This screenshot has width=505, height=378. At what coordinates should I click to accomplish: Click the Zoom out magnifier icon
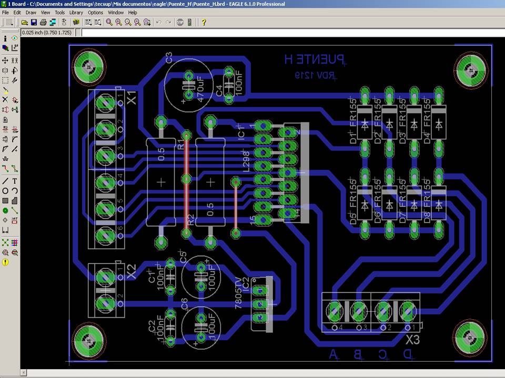click(x=128, y=22)
